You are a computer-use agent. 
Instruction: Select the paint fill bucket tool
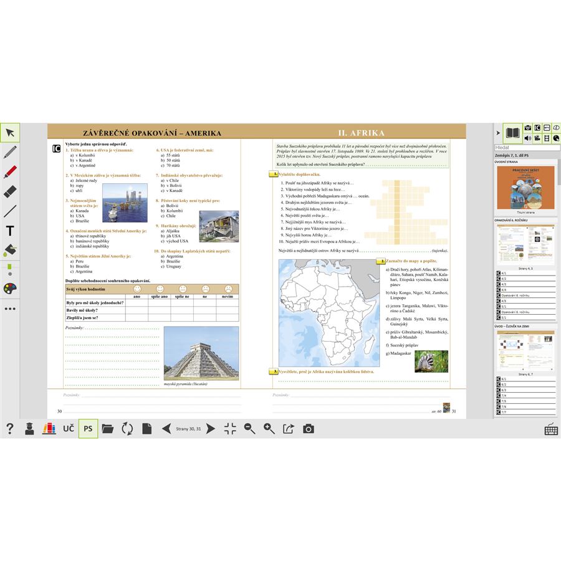pos(10,250)
